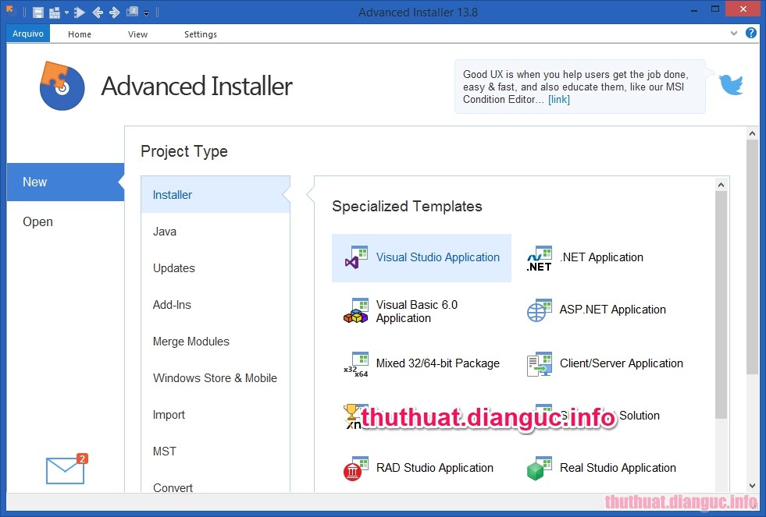Click the RAD Studio Application red icon
The width and height of the screenshot is (766, 517).
(356, 469)
